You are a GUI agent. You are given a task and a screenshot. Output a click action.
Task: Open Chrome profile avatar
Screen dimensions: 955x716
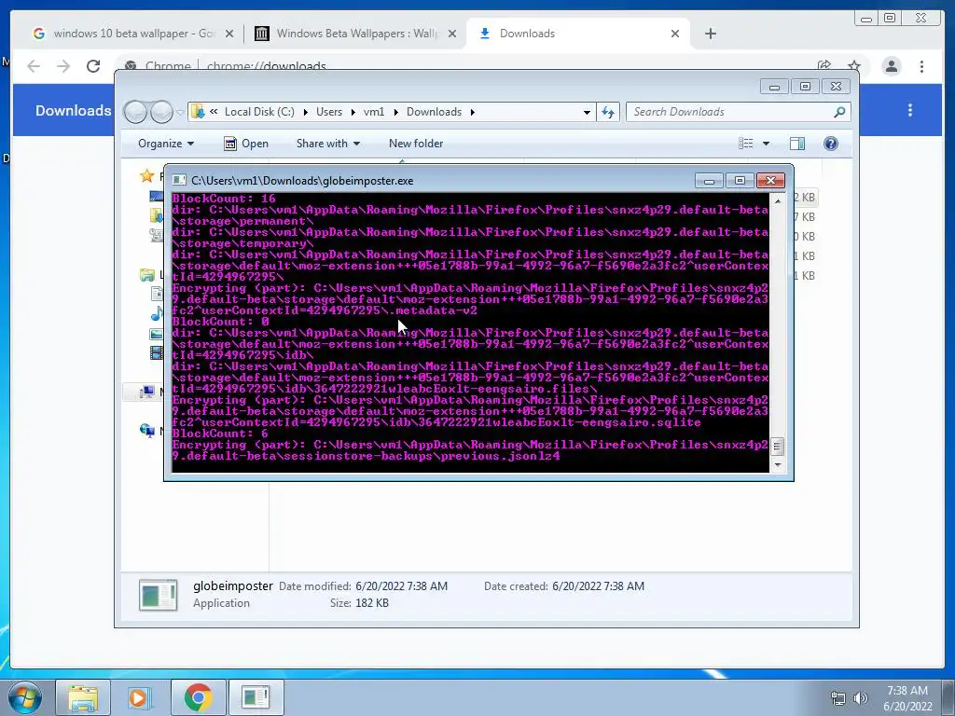892,66
